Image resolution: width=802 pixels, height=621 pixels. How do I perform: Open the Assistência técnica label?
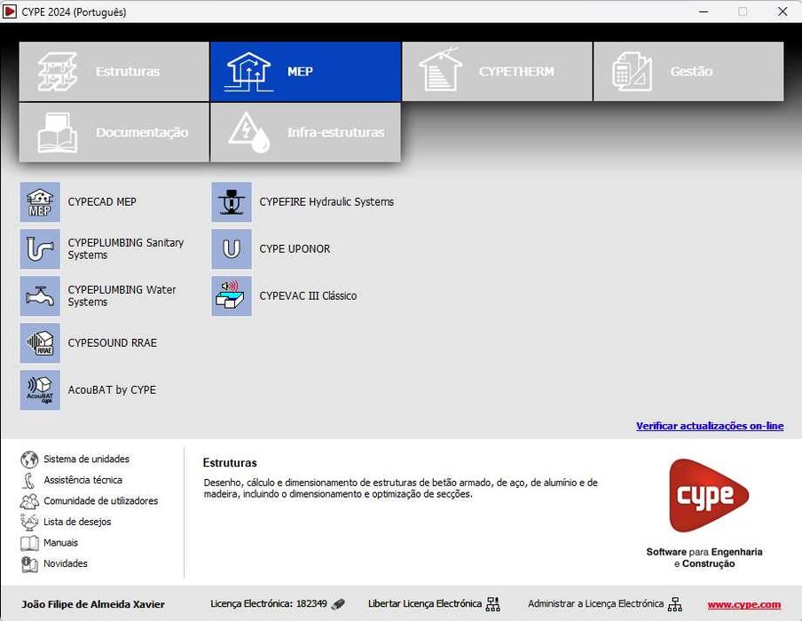[83, 480]
